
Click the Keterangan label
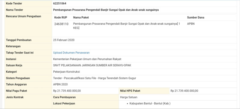pos(13,46)
